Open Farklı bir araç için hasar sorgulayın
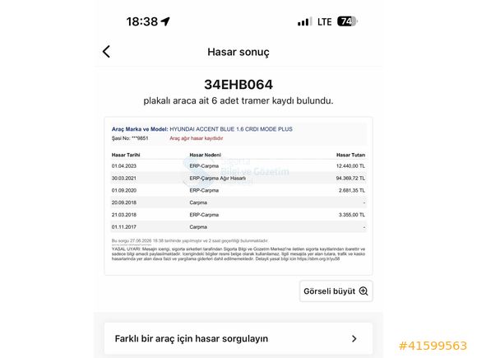This screenshot has height=358, width=477. pos(238,338)
